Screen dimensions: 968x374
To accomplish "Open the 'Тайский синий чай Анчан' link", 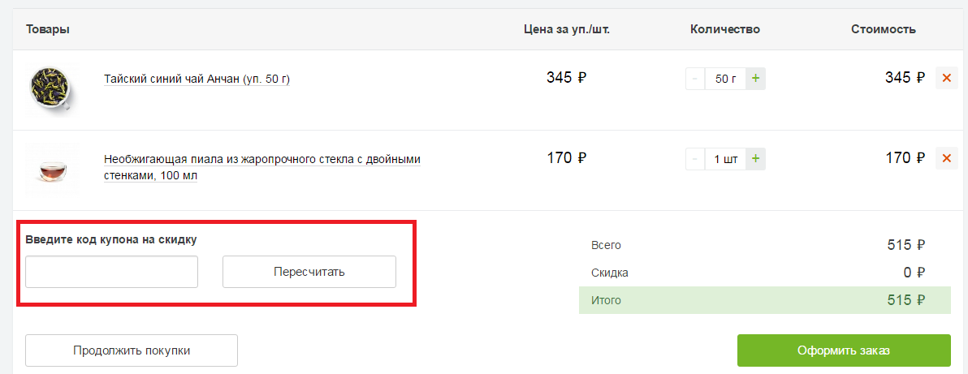I will pyautogui.click(x=197, y=80).
